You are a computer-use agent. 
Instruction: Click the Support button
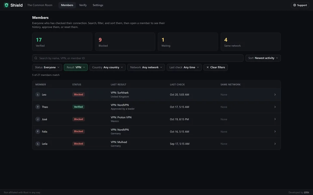pyautogui.click(x=300, y=5)
